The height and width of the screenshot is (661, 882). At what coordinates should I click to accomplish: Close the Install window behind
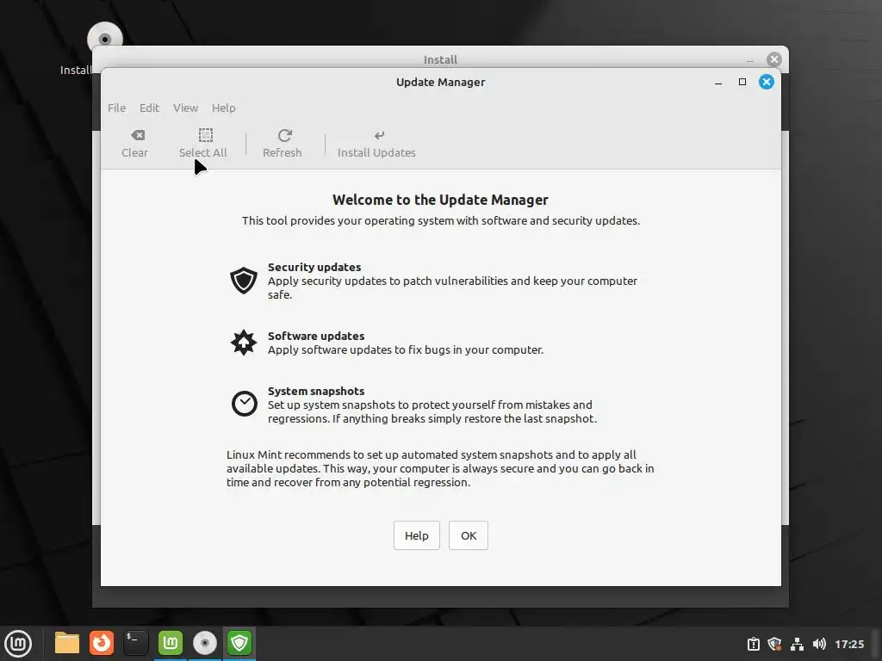coord(774,59)
